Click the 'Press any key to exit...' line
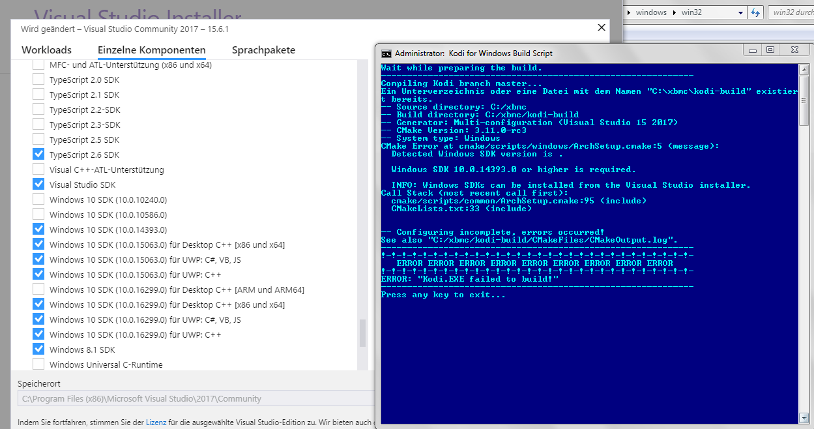The width and height of the screenshot is (814, 429). pos(443,295)
